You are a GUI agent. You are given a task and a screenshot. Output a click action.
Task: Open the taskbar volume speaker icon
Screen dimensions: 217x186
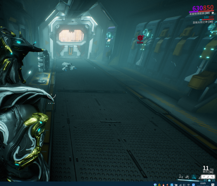click(x=184, y=185)
